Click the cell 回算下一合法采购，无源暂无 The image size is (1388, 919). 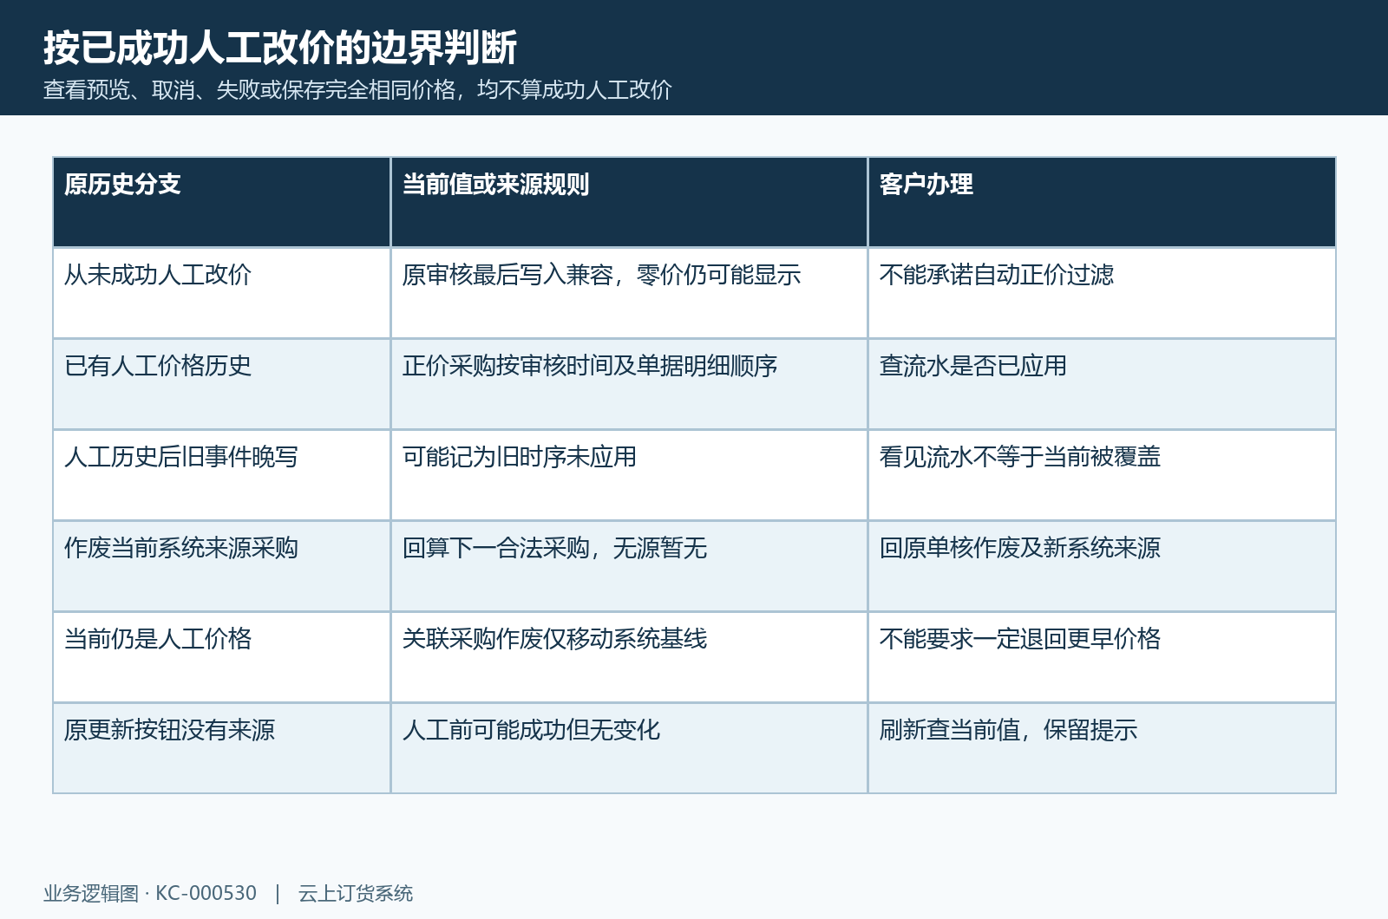pyautogui.click(x=629, y=566)
